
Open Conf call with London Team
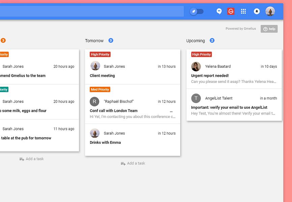coord(114,111)
